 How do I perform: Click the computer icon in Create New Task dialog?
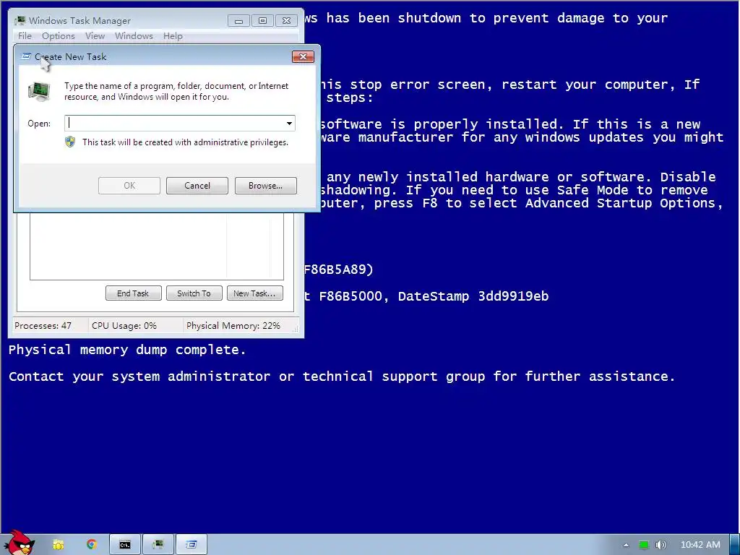click(x=39, y=92)
